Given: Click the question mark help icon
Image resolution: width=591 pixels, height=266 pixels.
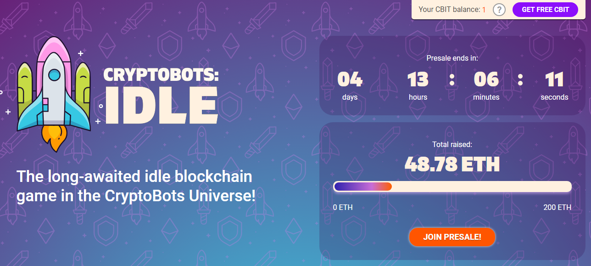Looking at the screenshot, I should pos(499,10).
